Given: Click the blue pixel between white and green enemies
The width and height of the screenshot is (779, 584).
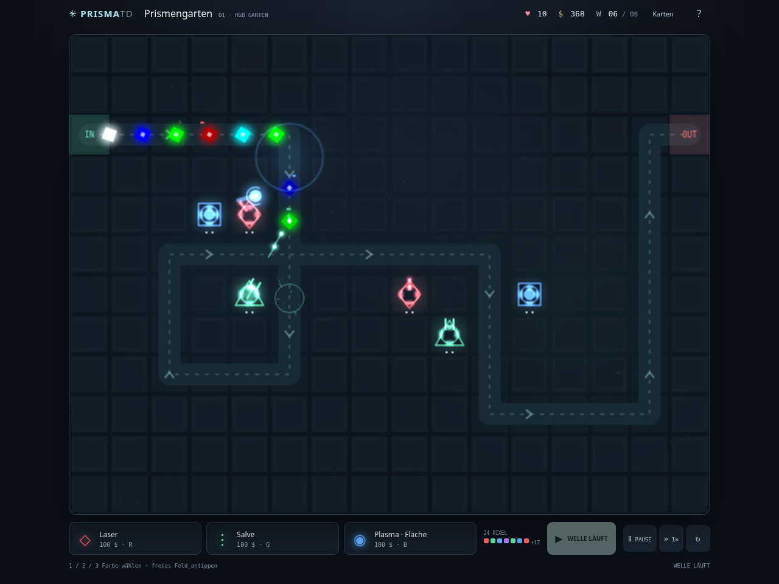Looking at the screenshot, I should point(142,134).
